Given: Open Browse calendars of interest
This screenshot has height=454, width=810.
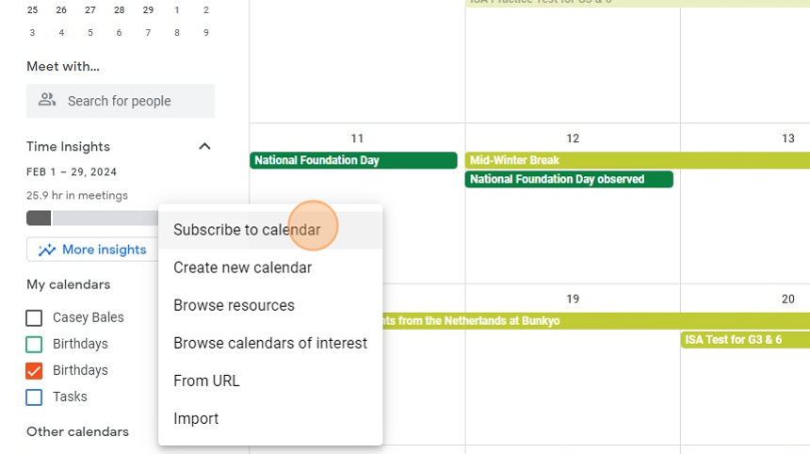Looking at the screenshot, I should pyautogui.click(x=270, y=343).
